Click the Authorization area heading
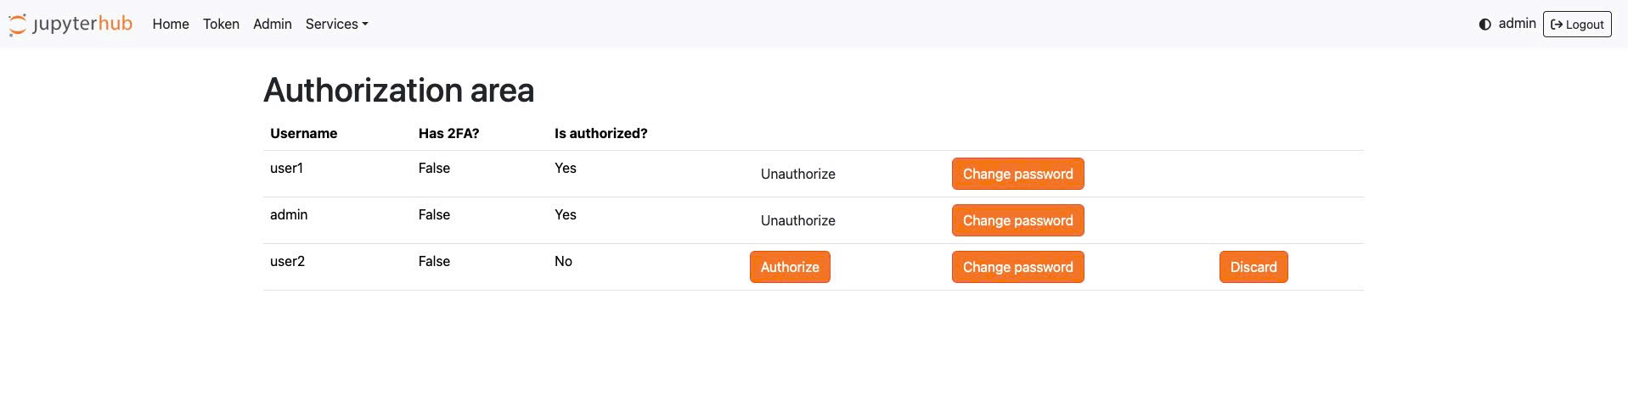 [x=398, y=90]
